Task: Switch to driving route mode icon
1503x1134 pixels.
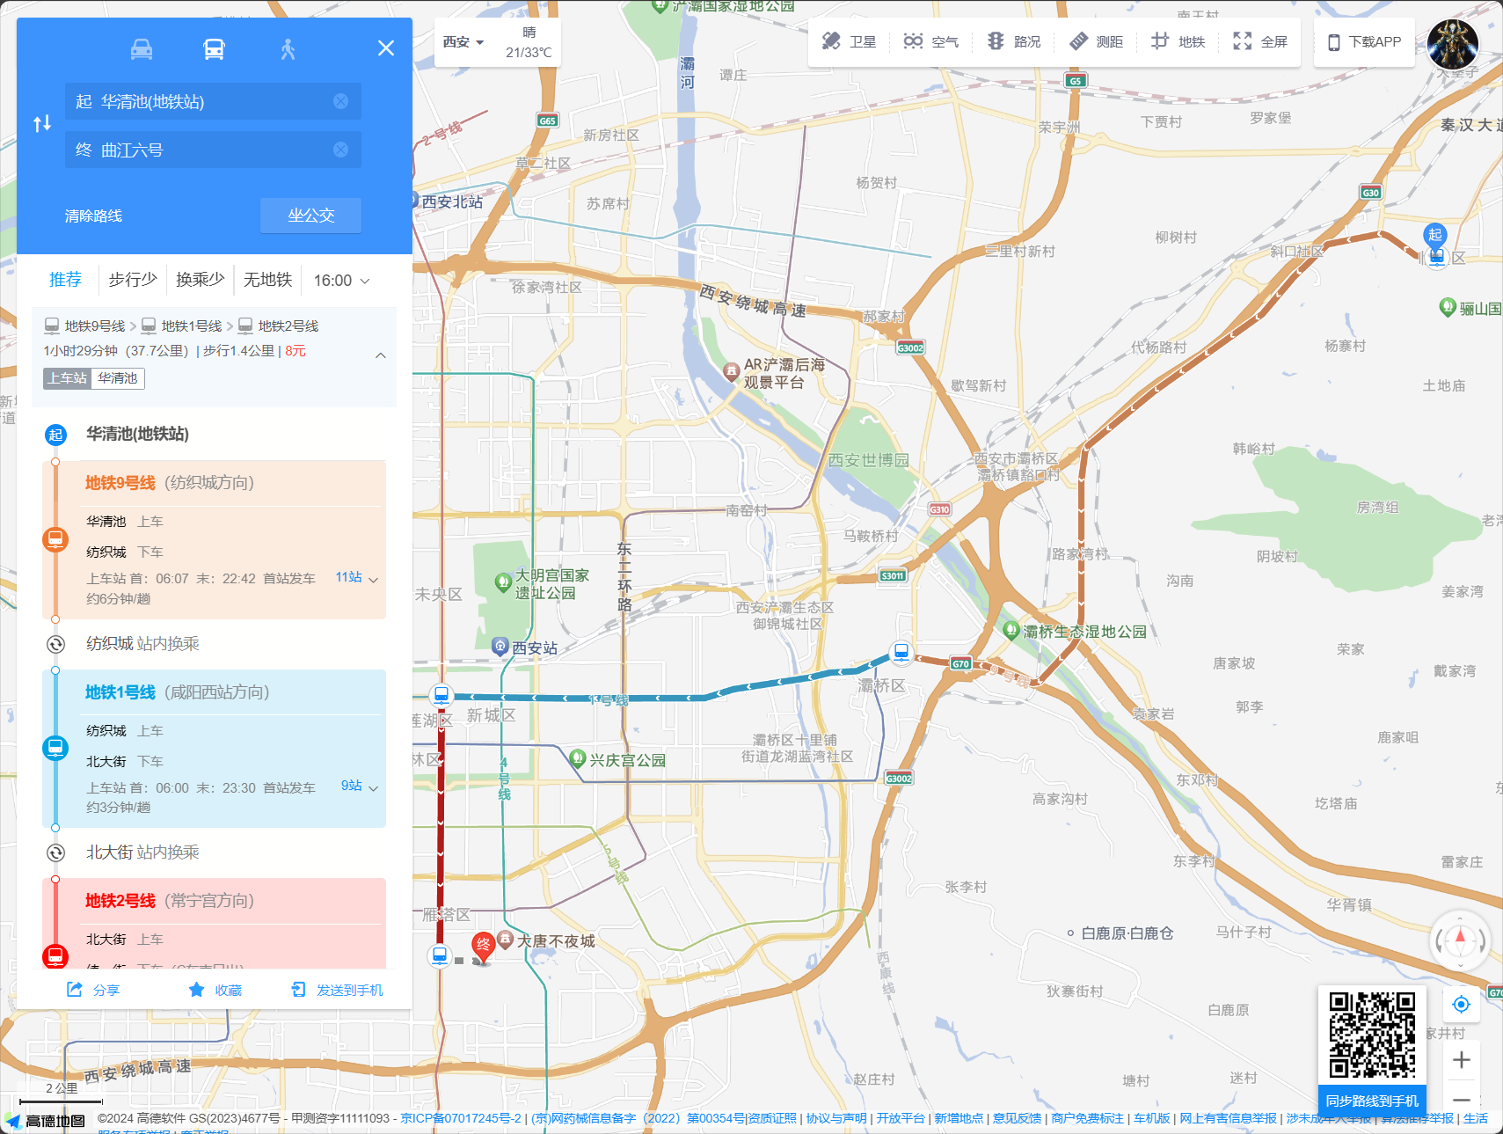Action: pyautogui.click(x=142, y=49)
